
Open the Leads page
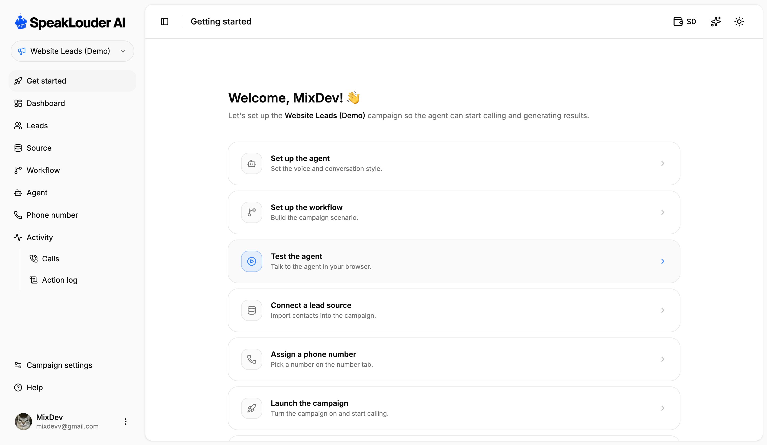72,126
